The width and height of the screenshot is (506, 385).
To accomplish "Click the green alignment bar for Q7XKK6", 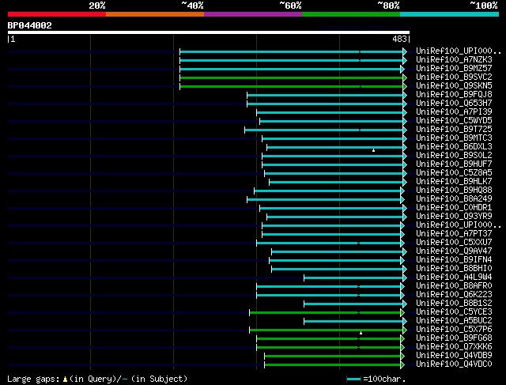I will pyautogui.click(x=329, y=348).
